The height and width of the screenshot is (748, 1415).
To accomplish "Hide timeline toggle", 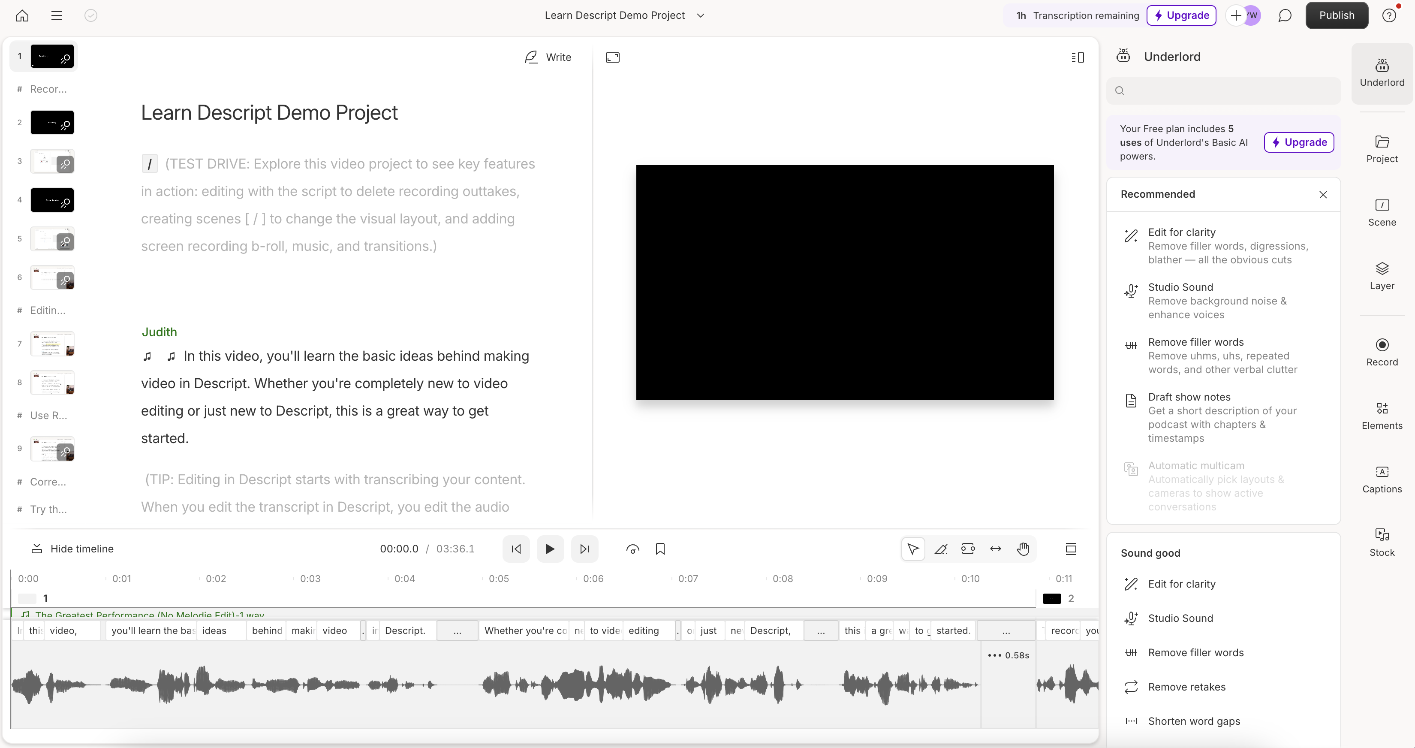I will point(72,549).
